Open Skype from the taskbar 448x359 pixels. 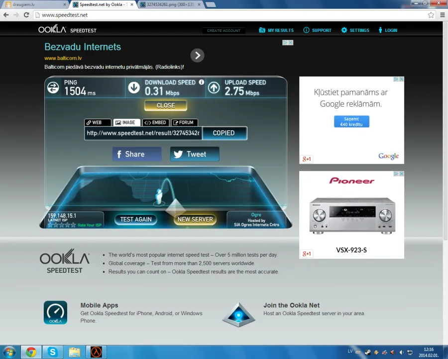pyautogui.click(x=53, y=352)
